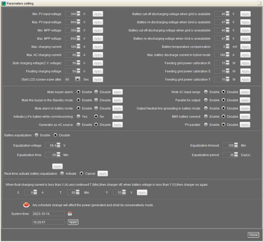The image size is (263, 242).
Task: Enable BMS battery connect option
Action: pos(206,116)
